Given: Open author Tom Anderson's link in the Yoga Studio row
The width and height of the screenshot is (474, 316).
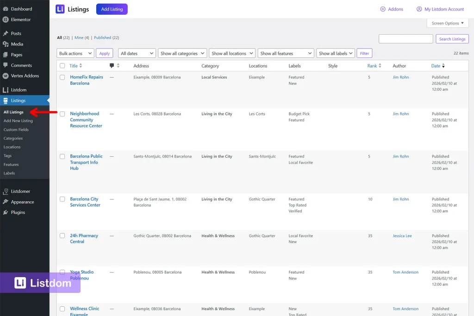Looking at the screenshot, I should [405, 272].
